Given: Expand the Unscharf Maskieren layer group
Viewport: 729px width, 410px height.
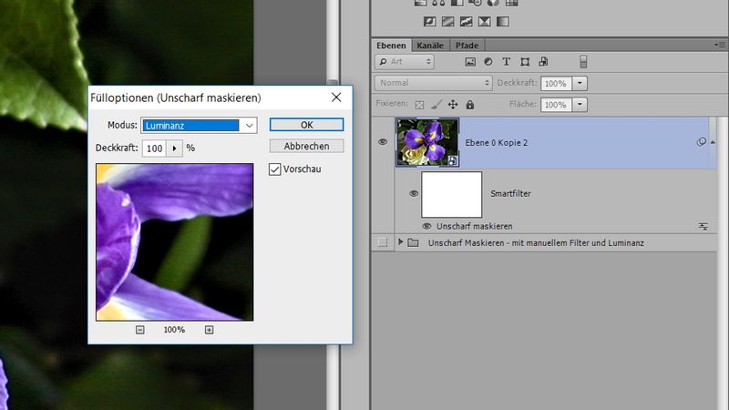Looking at the screenshot, I should (399, 243).
